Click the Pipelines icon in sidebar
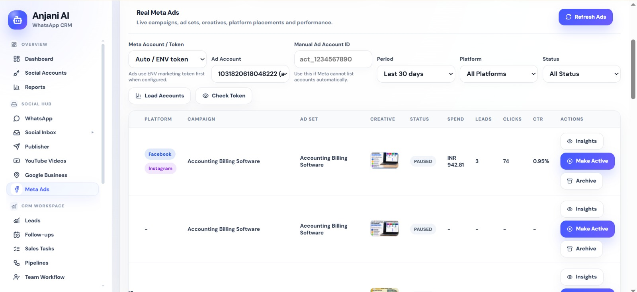 pos(16,263)
